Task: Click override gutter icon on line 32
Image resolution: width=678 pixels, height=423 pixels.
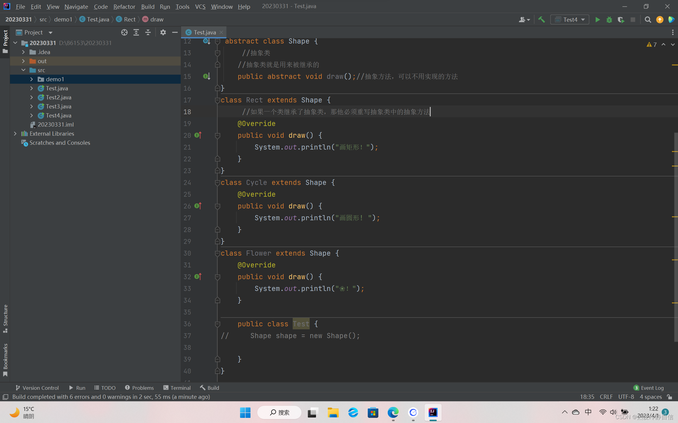Action: point(198,277)
